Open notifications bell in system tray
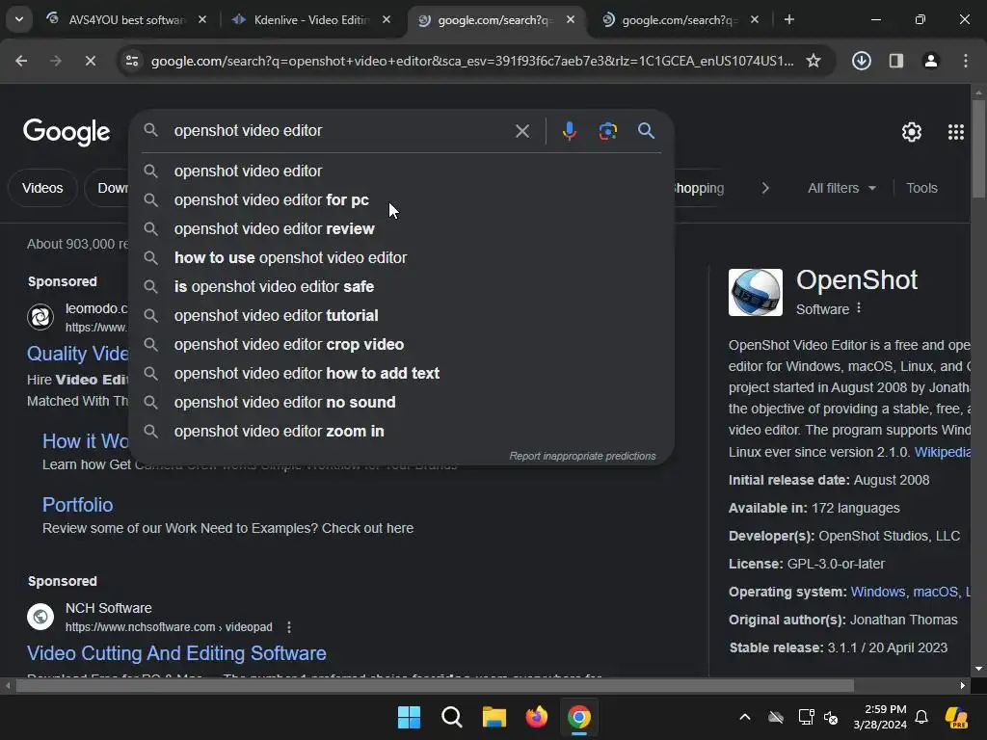The height and width of the screenshot is (740, 987). (921, 717)
